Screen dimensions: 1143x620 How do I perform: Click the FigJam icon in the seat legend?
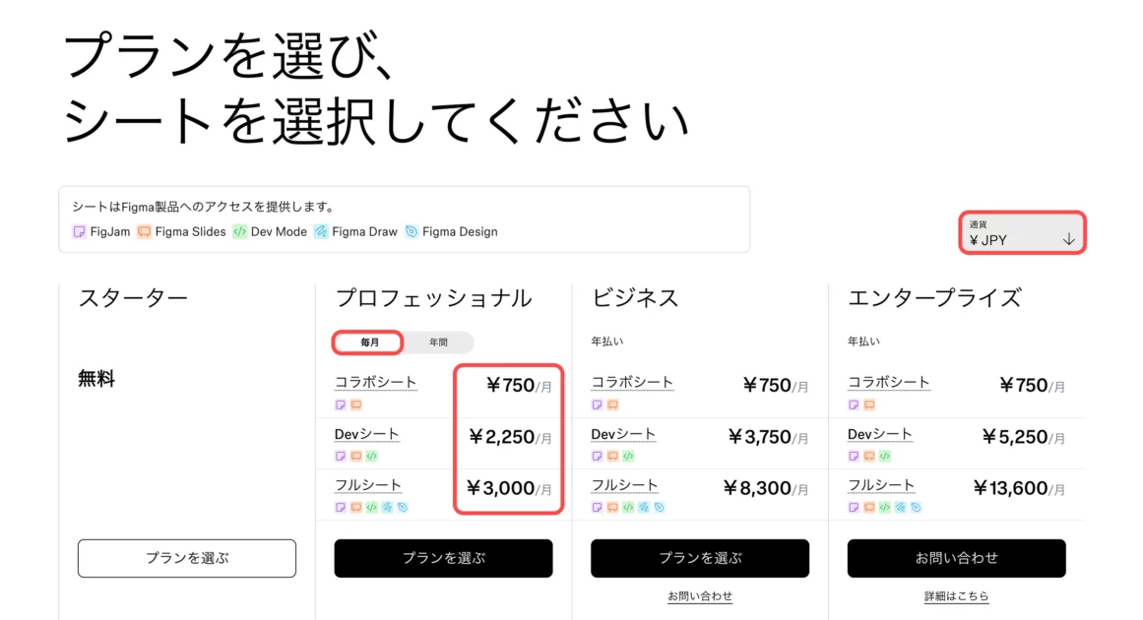(x=80, y=232)
